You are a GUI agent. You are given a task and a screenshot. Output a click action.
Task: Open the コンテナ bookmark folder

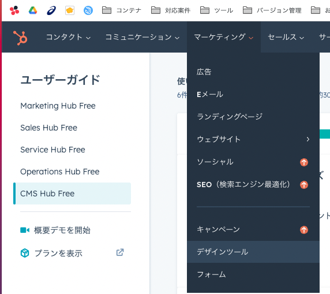(121, 10)
